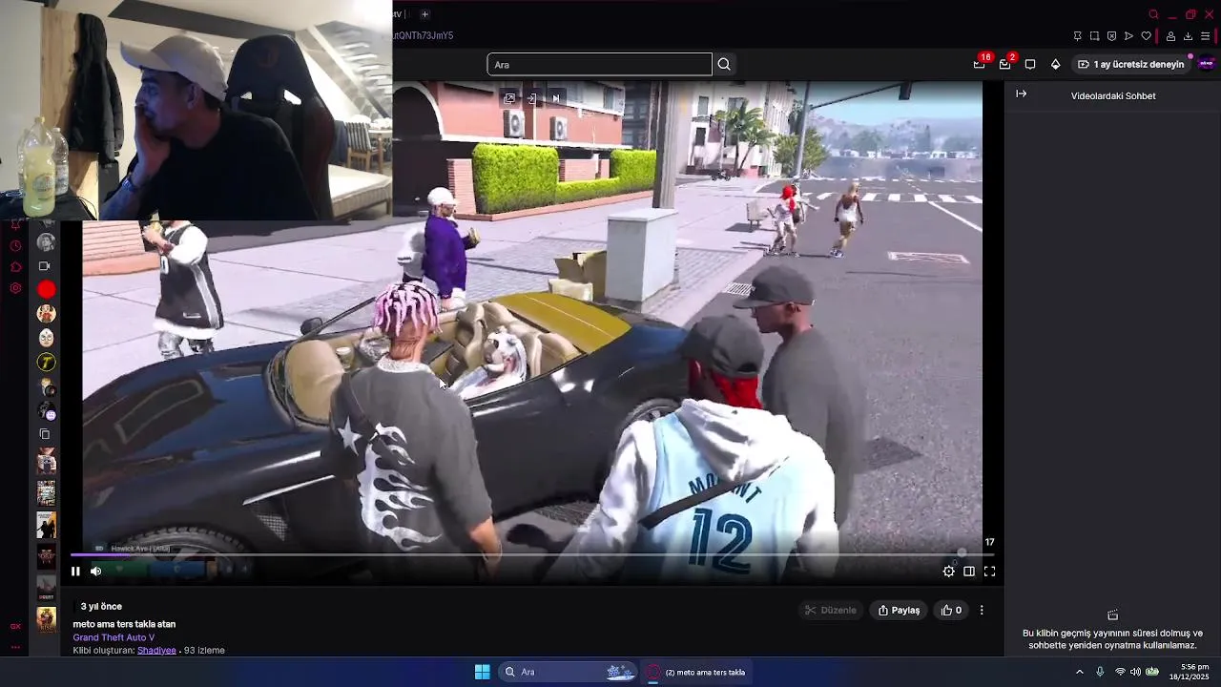Click the video progress bar
This screenshot has width=1221, height=687.
click(x=532, y=553)
